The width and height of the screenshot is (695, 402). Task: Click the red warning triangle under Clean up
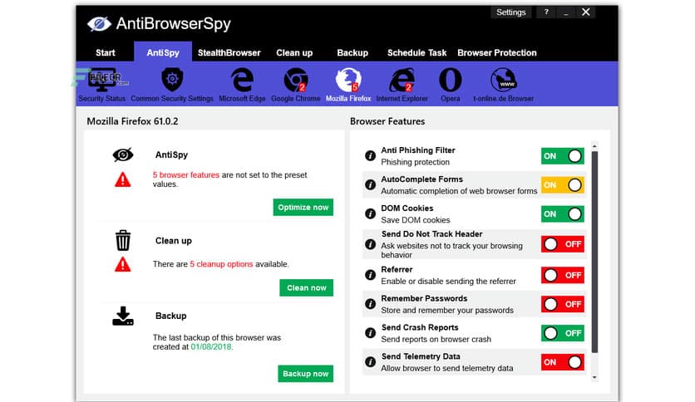[x=123, y=265]
